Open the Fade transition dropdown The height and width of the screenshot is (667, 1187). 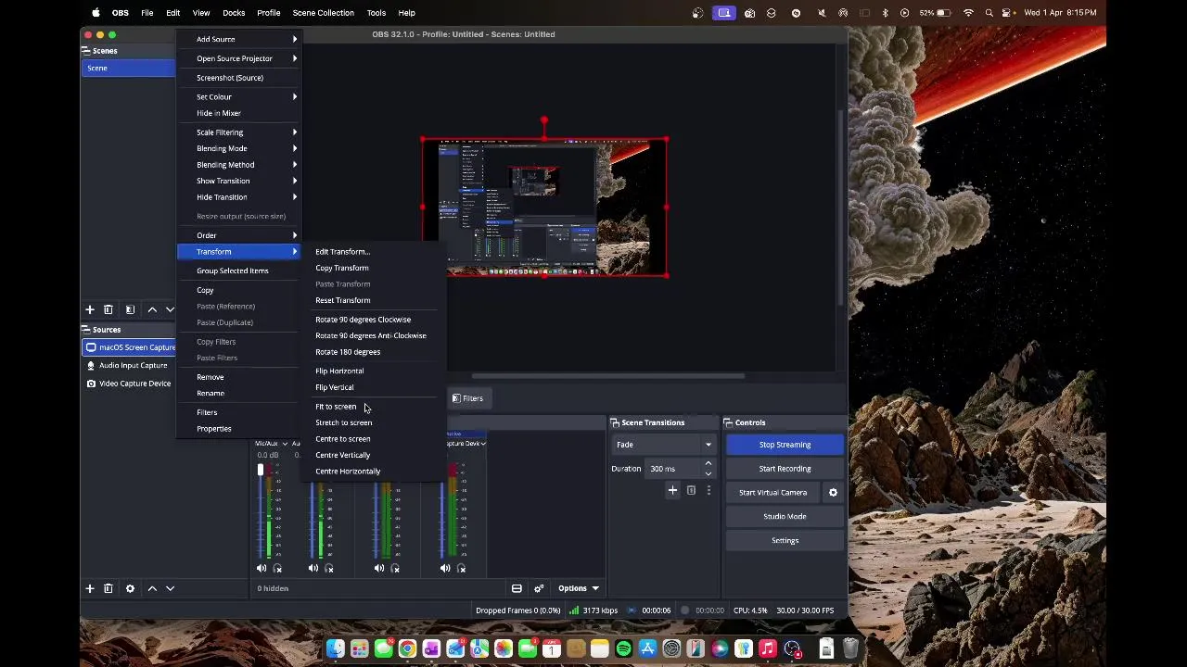click(x=663, y=445)
